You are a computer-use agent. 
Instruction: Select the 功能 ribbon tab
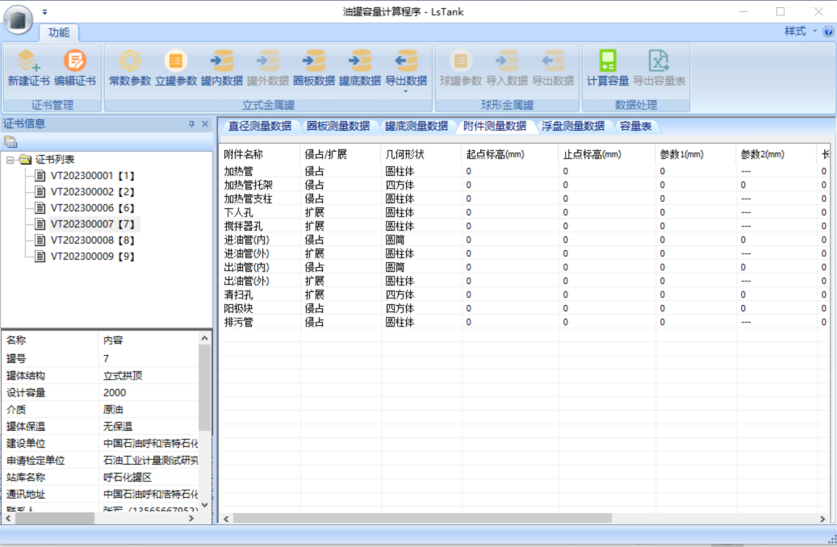[x=59, y=32]
